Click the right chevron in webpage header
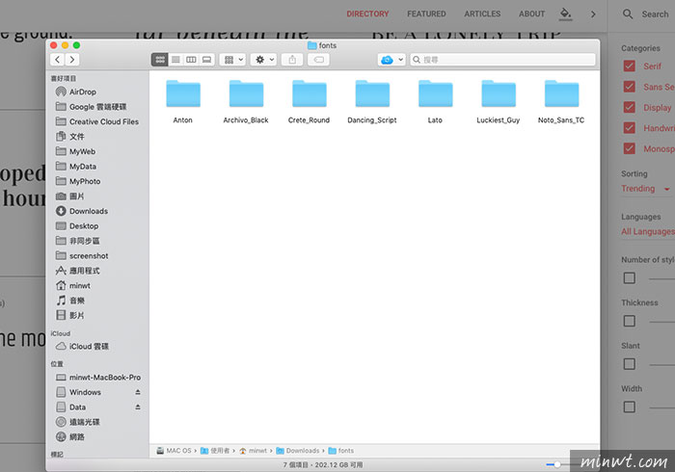This screenshot has height=472, width=675. coord(593,14)
